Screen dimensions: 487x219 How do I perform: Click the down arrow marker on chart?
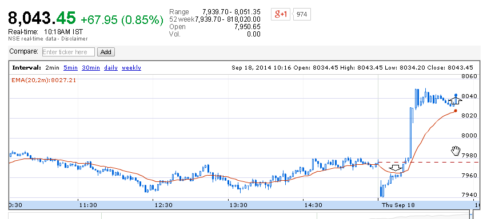pos(396,168)
